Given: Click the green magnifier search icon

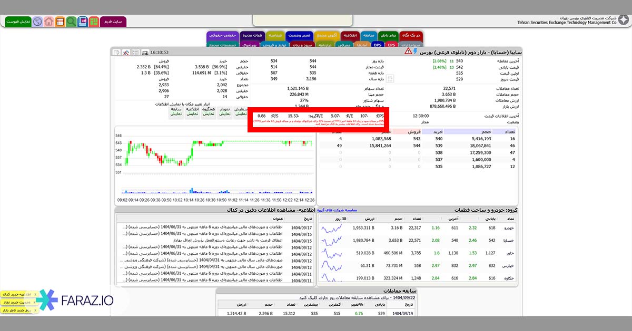Looking at the screenshot, I should pyautogui.click(x=71, y=22).
